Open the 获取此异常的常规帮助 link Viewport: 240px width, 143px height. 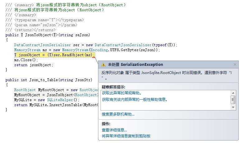click(121, 93)
